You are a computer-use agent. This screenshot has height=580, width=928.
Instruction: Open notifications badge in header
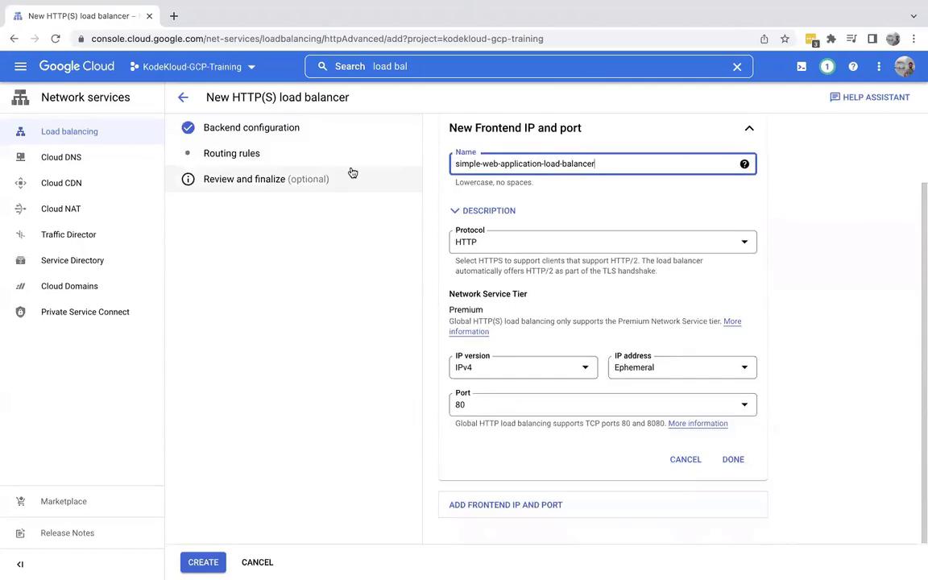point(827,67)
